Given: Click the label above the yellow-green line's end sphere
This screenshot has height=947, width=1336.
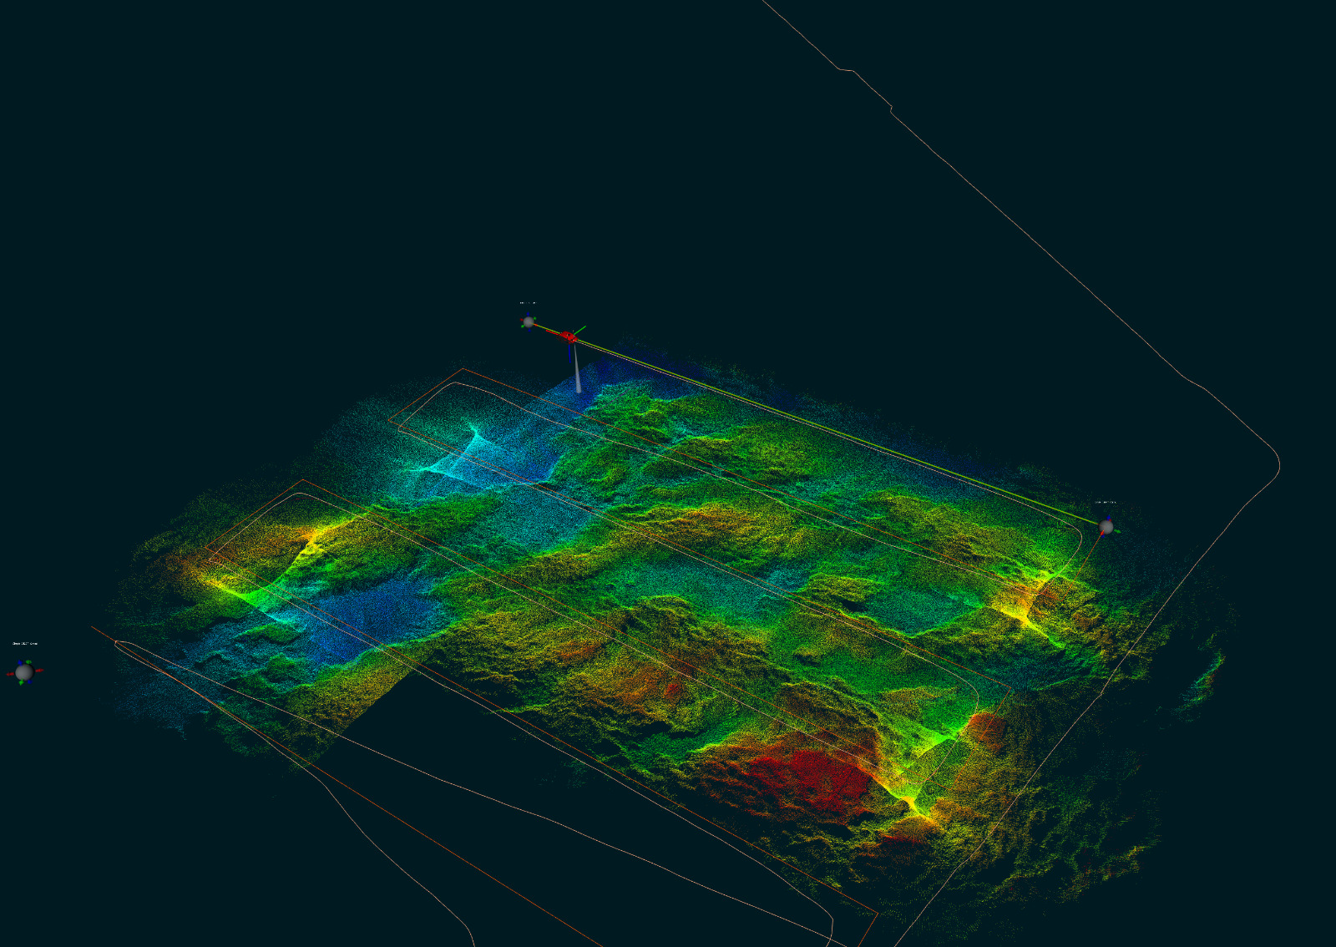Looking at the screenshot, I should pyautogui.click(x=1105, y=502).
